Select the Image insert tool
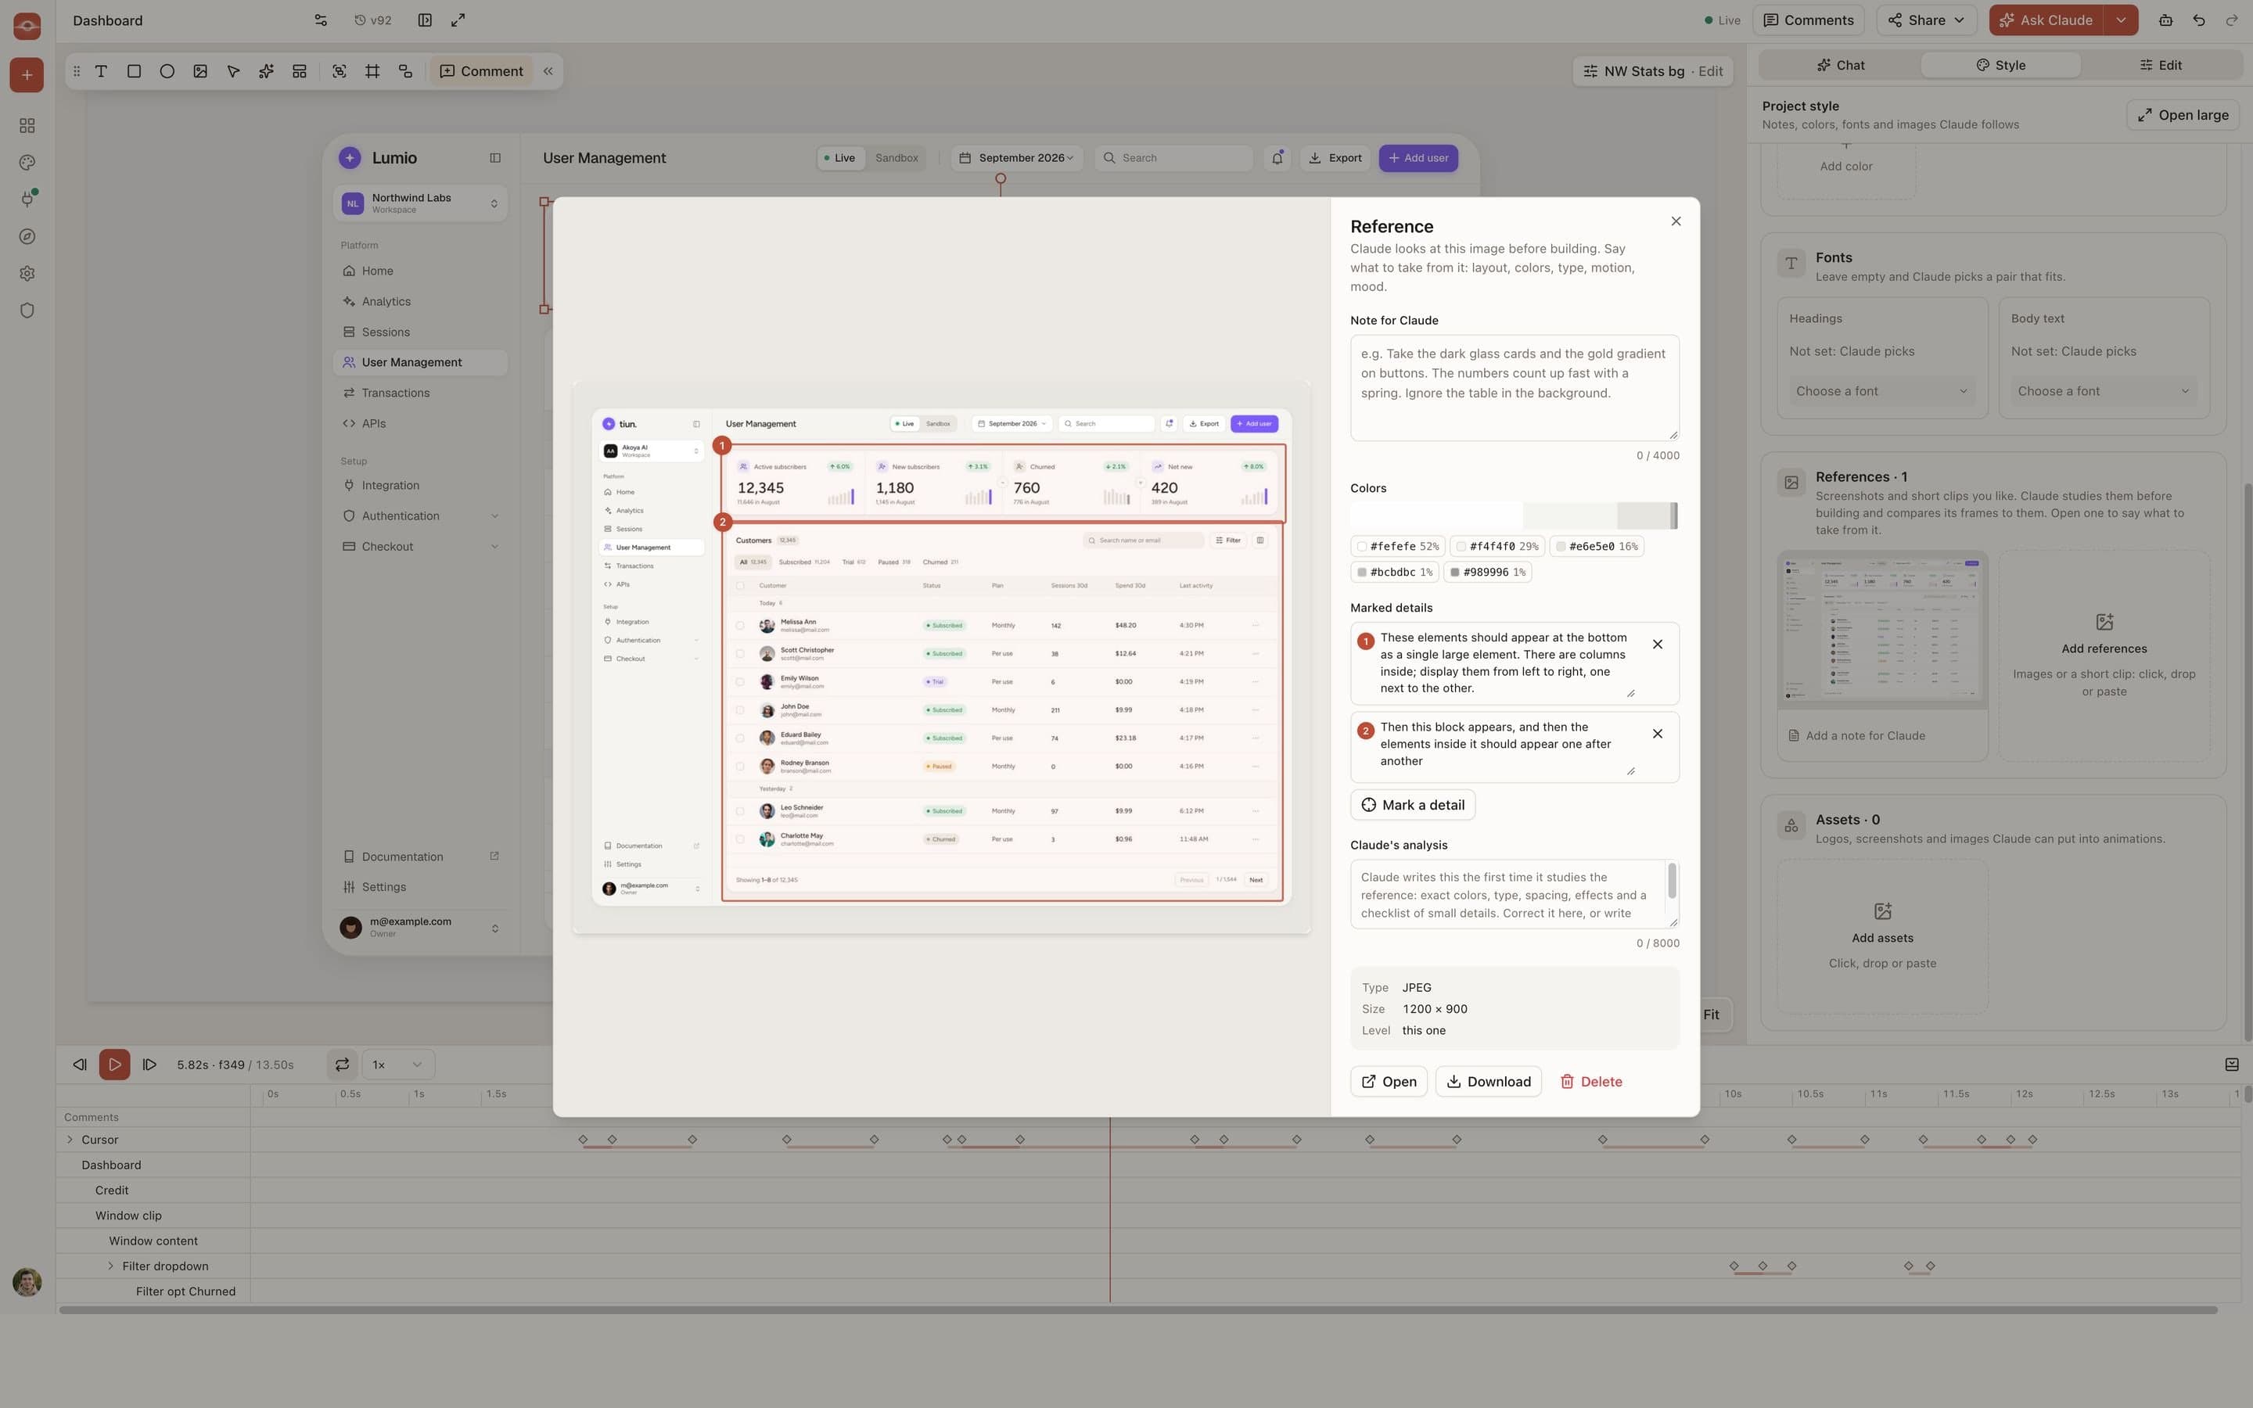 tap(200, 70)
